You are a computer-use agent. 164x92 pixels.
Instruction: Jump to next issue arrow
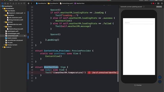(155, 3)
